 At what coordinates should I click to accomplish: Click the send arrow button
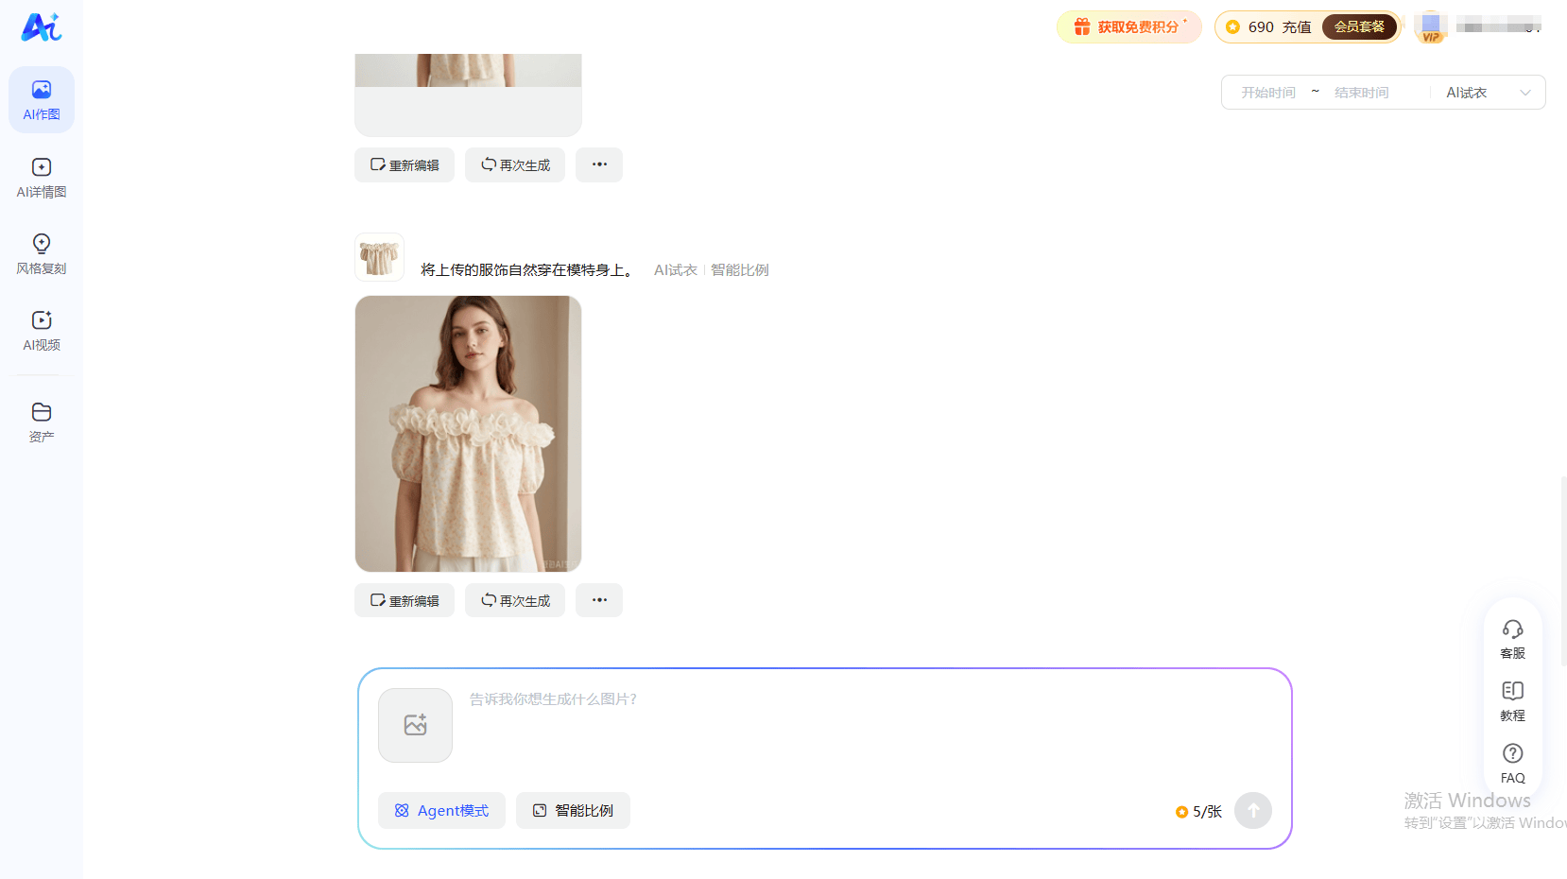pyautogui.click(x=1253, y=811)
